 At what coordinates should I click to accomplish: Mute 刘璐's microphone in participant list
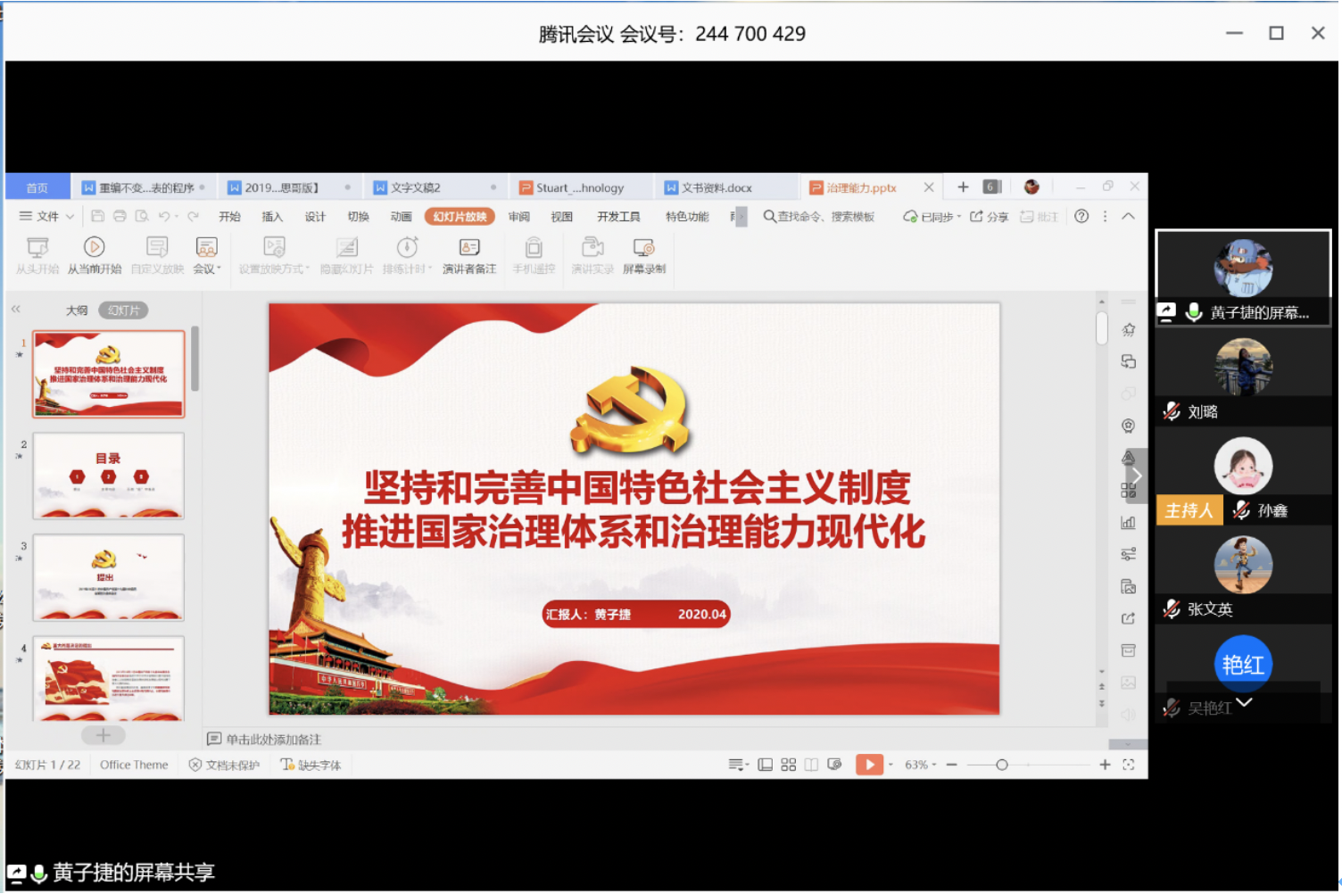coord(1170,411)
